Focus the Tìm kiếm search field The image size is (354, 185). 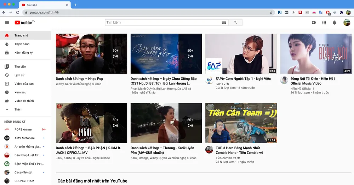pos(167,23)
